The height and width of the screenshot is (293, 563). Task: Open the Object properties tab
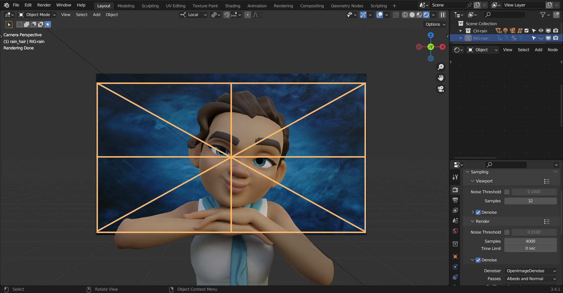click(455, 257)
